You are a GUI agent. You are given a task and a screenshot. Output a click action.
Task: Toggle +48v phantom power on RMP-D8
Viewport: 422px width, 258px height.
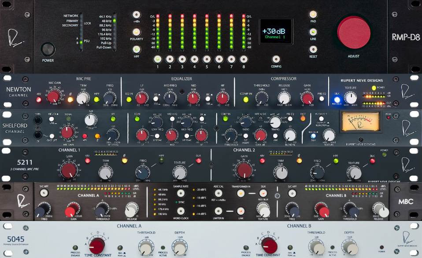tap(137, 14)
